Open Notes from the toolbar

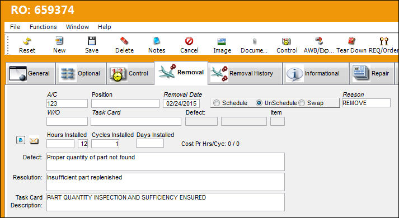pyautogui.click(x=157, y=41)
